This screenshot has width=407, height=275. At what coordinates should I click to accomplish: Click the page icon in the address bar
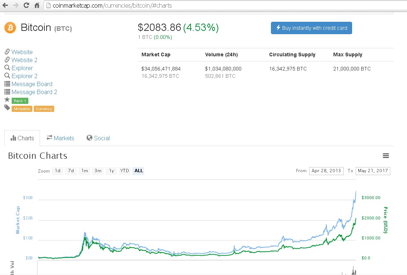pyautogui.click(x=48, y=5)
